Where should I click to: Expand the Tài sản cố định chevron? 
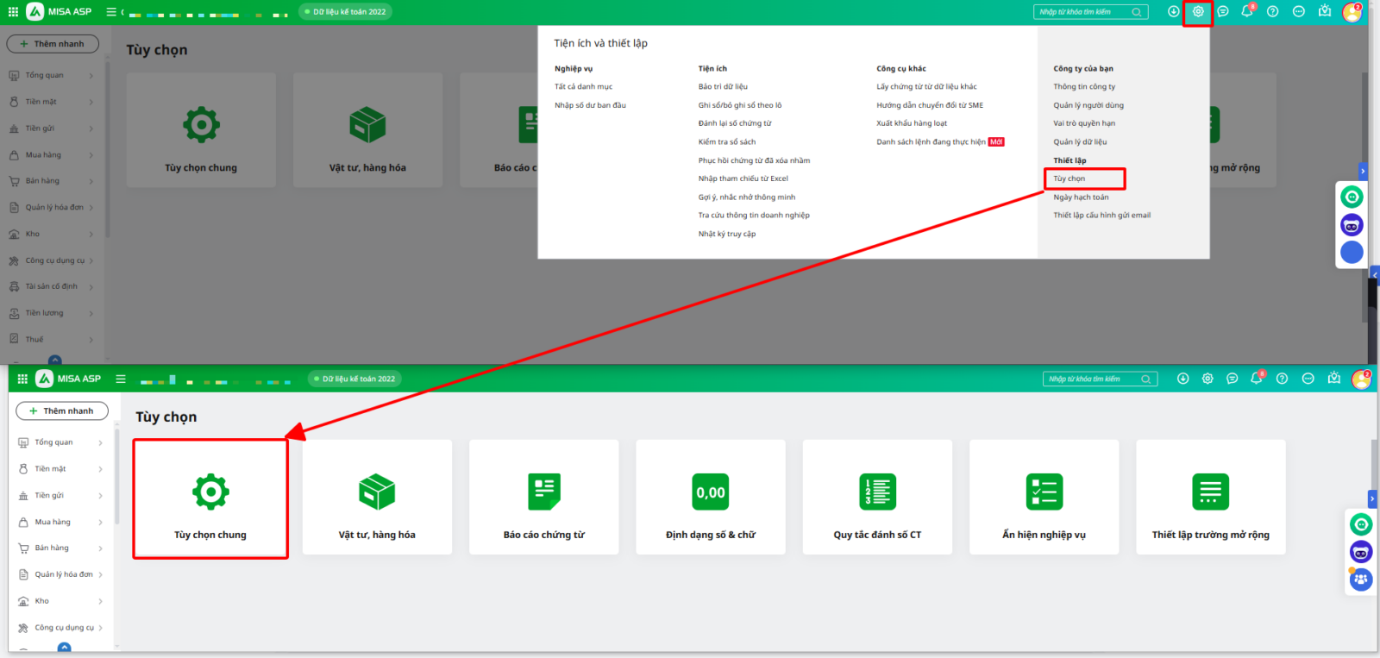[91, 286]
